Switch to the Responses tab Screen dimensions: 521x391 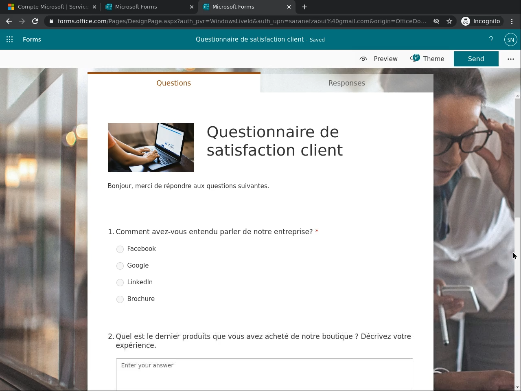pyautogui.click(x=347, y=83)
